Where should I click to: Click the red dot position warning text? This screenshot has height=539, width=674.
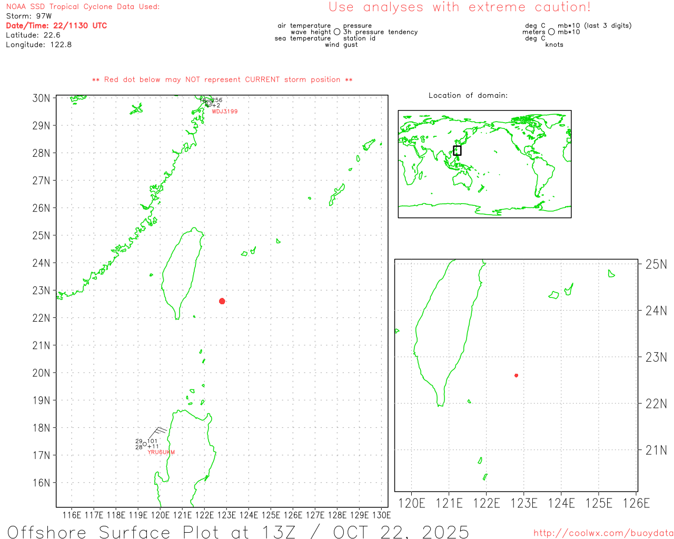(x=222, y=80)
